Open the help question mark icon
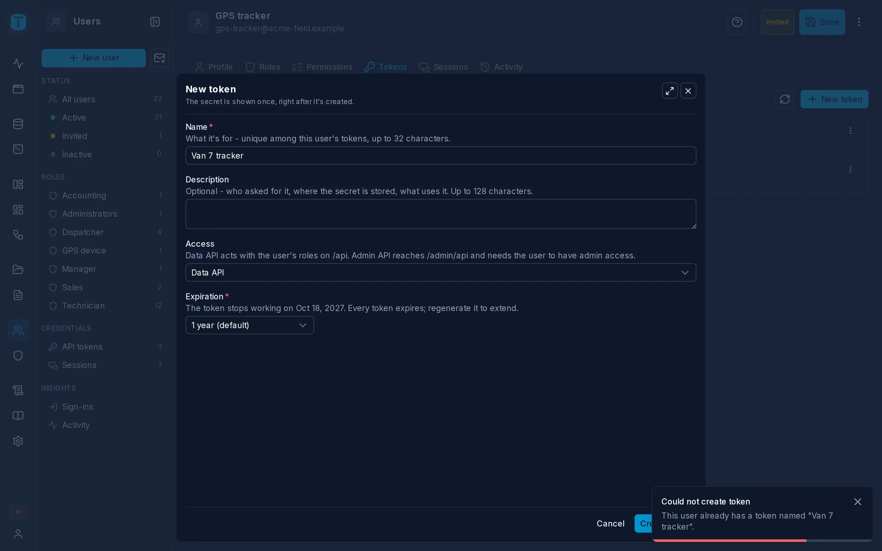 [x=737, y=22]
